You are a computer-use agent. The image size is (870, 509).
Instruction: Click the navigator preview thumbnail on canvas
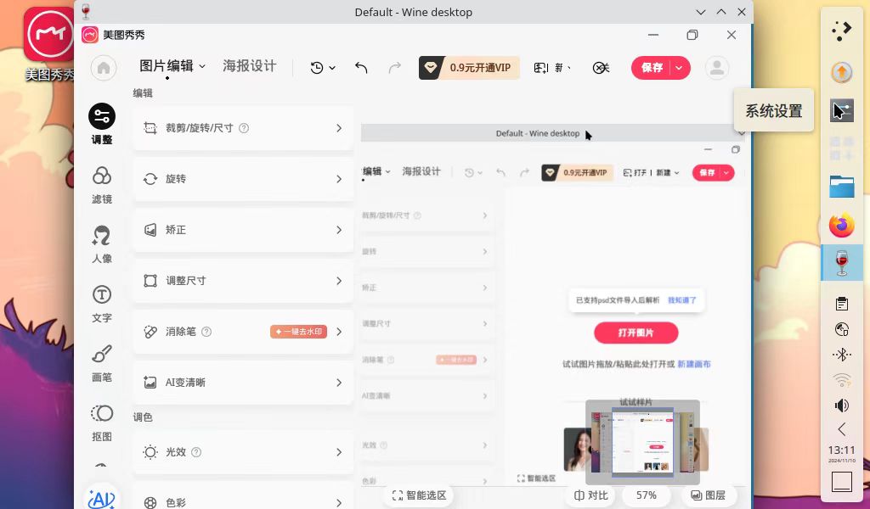pos(642,442)
